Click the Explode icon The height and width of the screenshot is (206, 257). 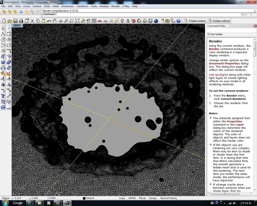[9, 73]
